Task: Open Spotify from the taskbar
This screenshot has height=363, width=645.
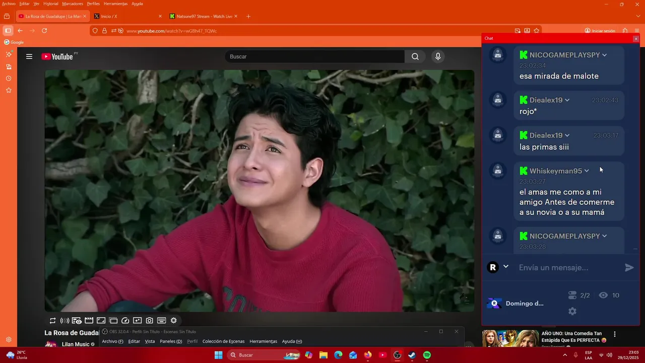Action: (x=427, y=355)
